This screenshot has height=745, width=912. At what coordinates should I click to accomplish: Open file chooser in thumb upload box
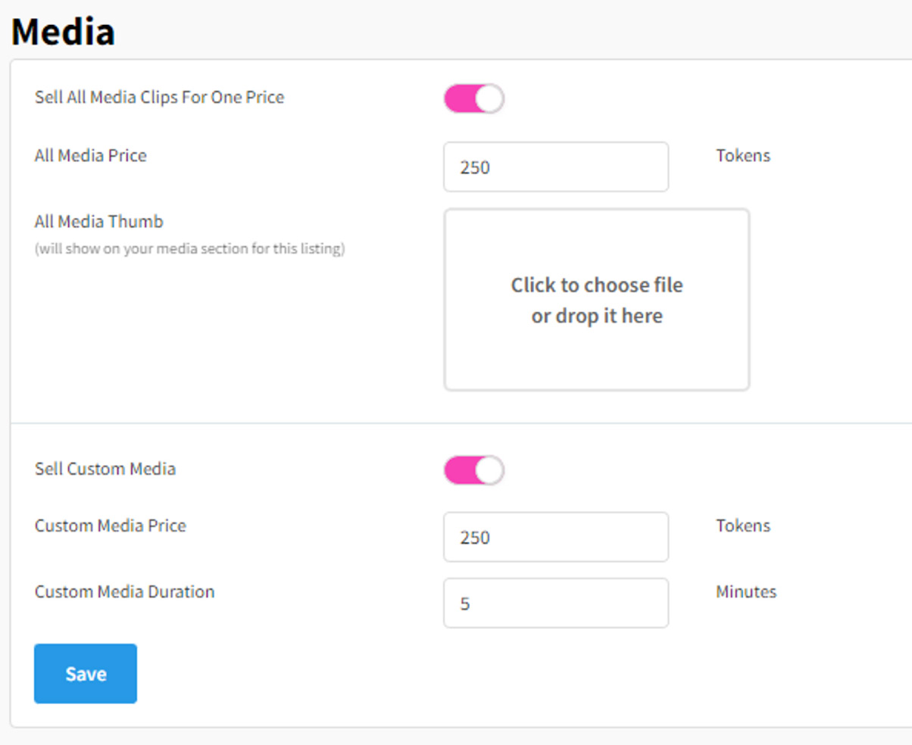click(597, 300)
